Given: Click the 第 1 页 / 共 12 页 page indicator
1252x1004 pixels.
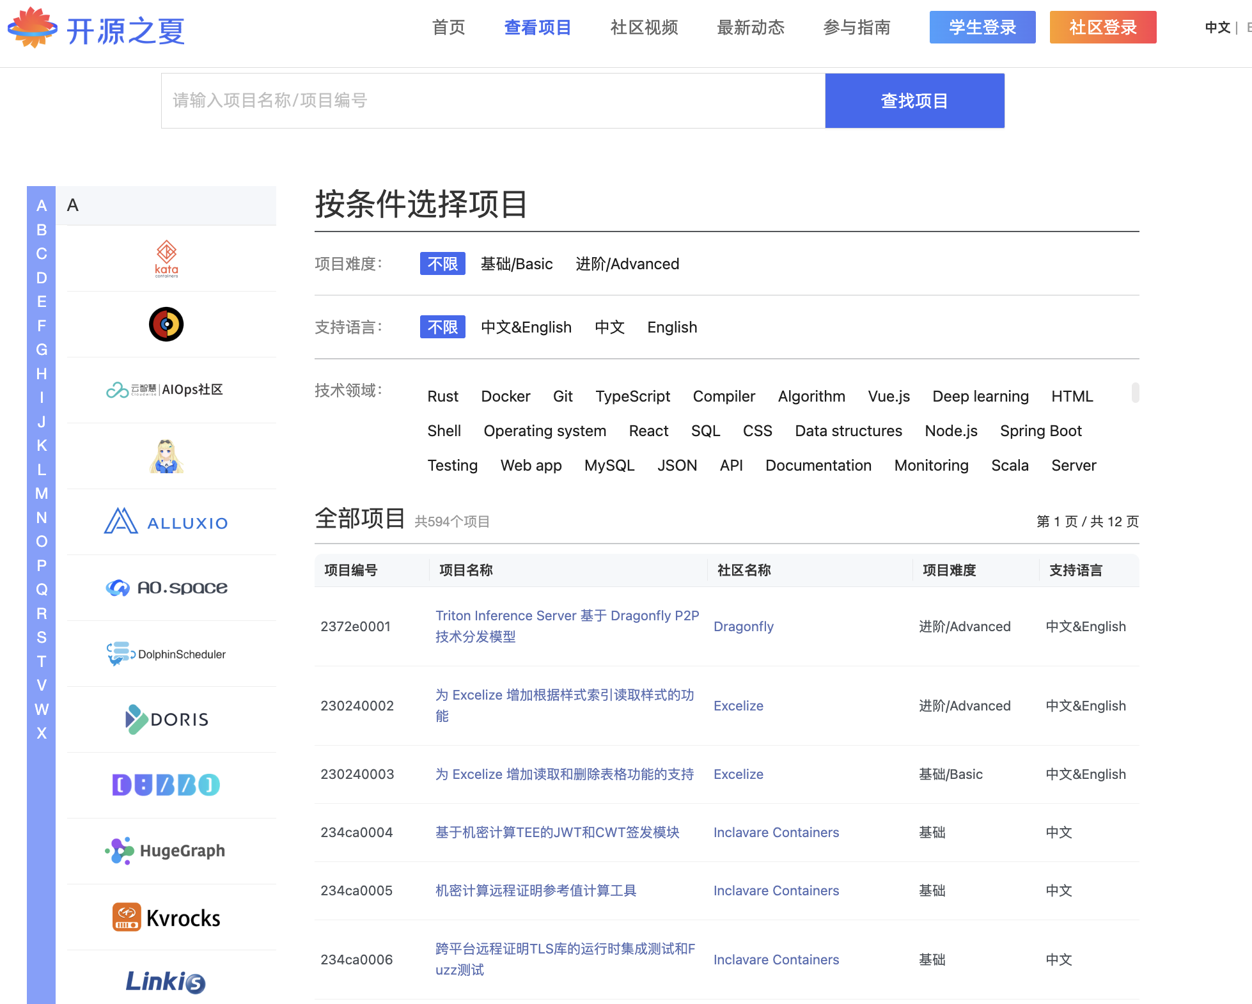Looking at the screenshot, I should [1088, 521].
